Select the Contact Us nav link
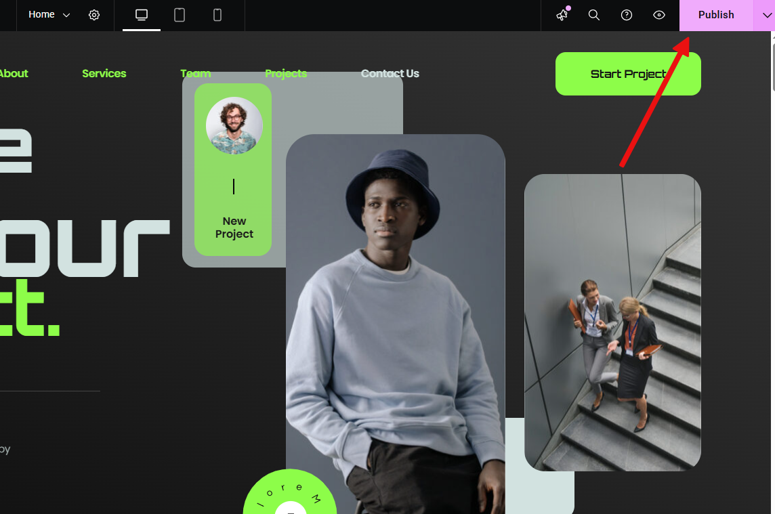This screenshot has height=514, width=775. (390, 74)
